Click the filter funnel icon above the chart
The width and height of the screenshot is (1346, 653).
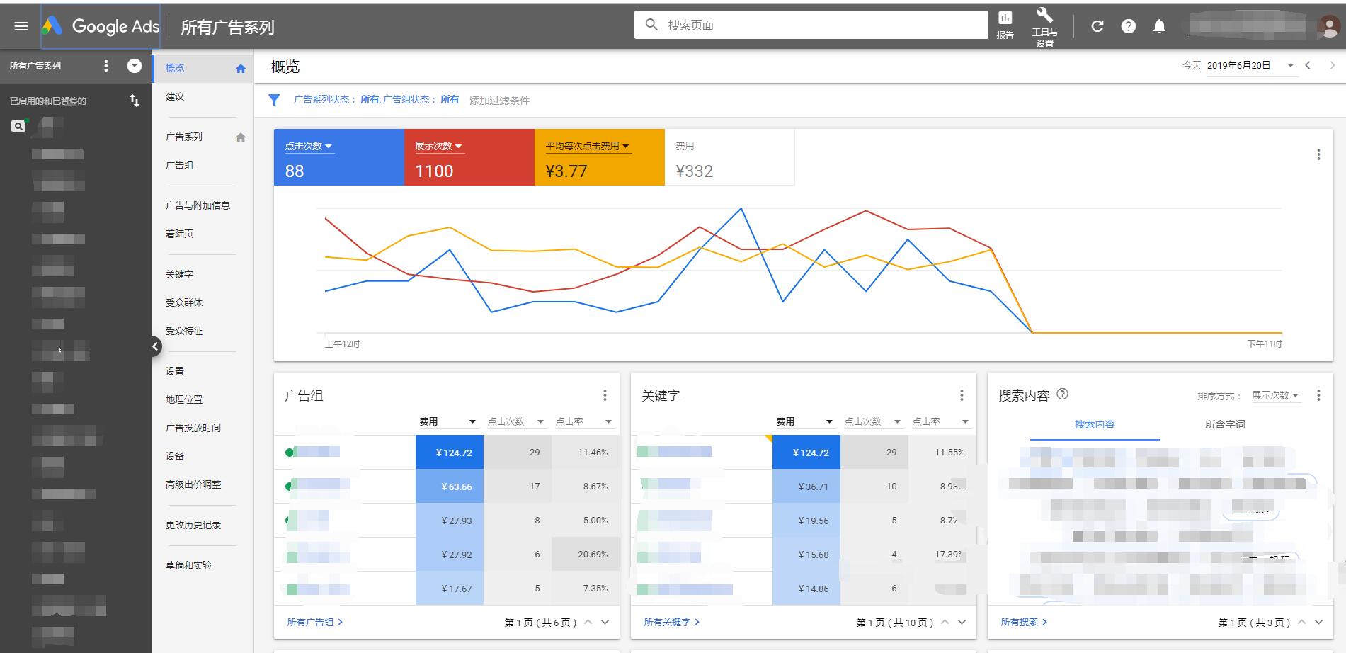pos(275,100)
